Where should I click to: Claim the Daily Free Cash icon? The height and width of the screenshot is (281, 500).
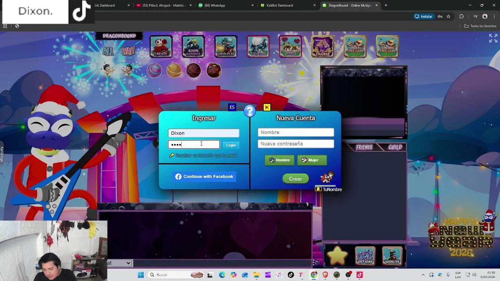click(355, 46)
